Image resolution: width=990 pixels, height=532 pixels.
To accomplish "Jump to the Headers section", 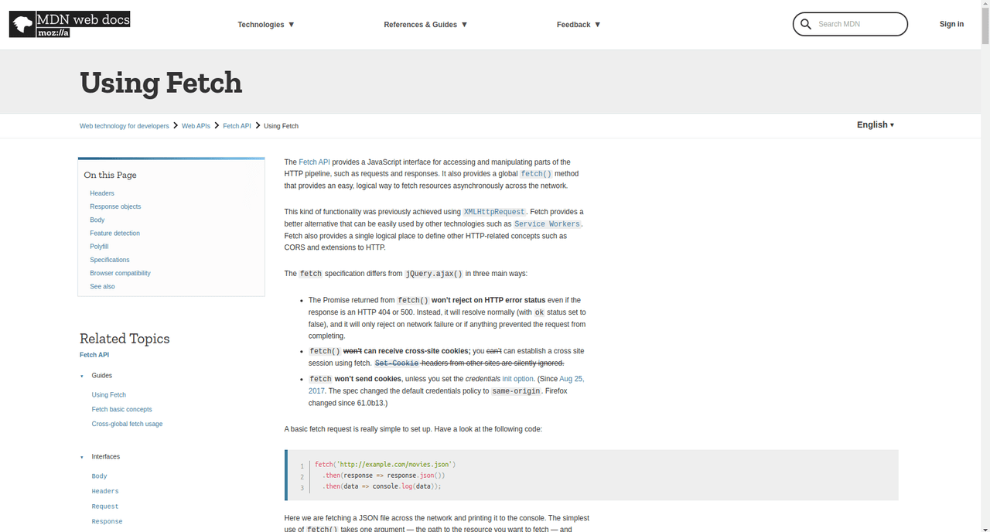I will pyautogui.click(x=102, y=193).
